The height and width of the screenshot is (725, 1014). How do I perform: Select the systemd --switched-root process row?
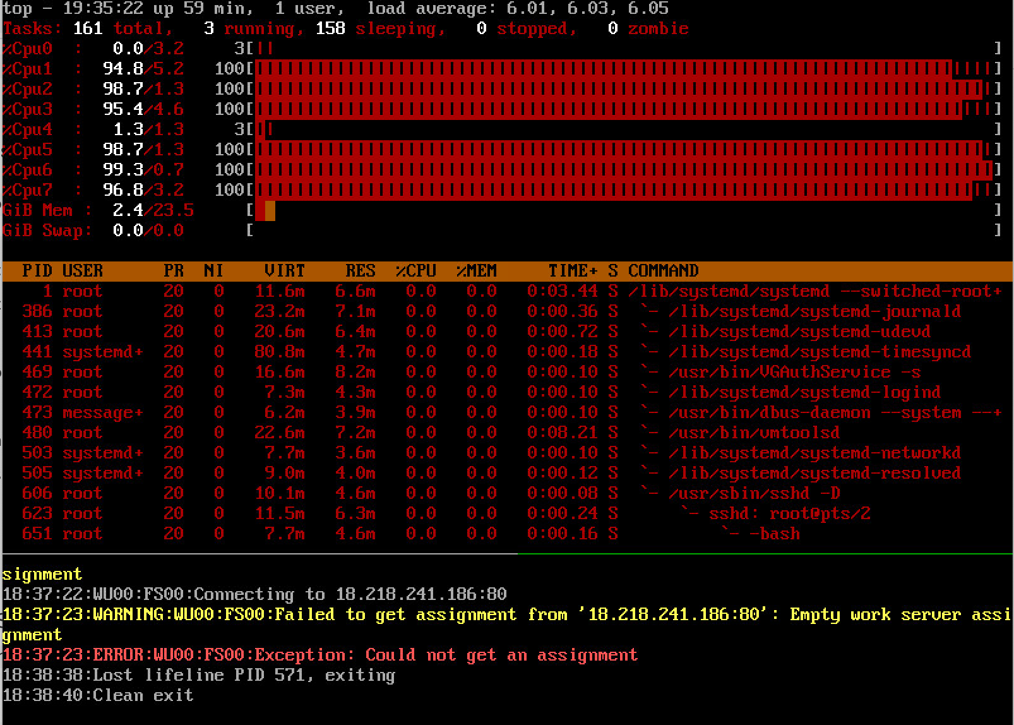tap(508, 291)
